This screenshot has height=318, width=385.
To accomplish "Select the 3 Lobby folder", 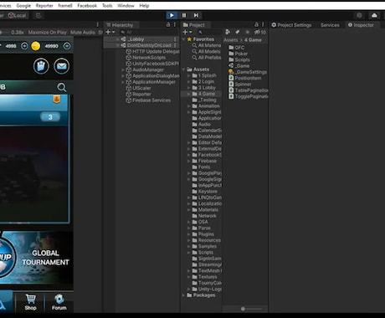I will [x=204, y=88].
